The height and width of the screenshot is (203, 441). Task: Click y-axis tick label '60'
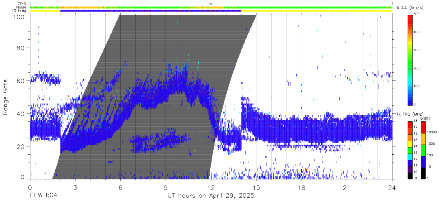point(21,81)
